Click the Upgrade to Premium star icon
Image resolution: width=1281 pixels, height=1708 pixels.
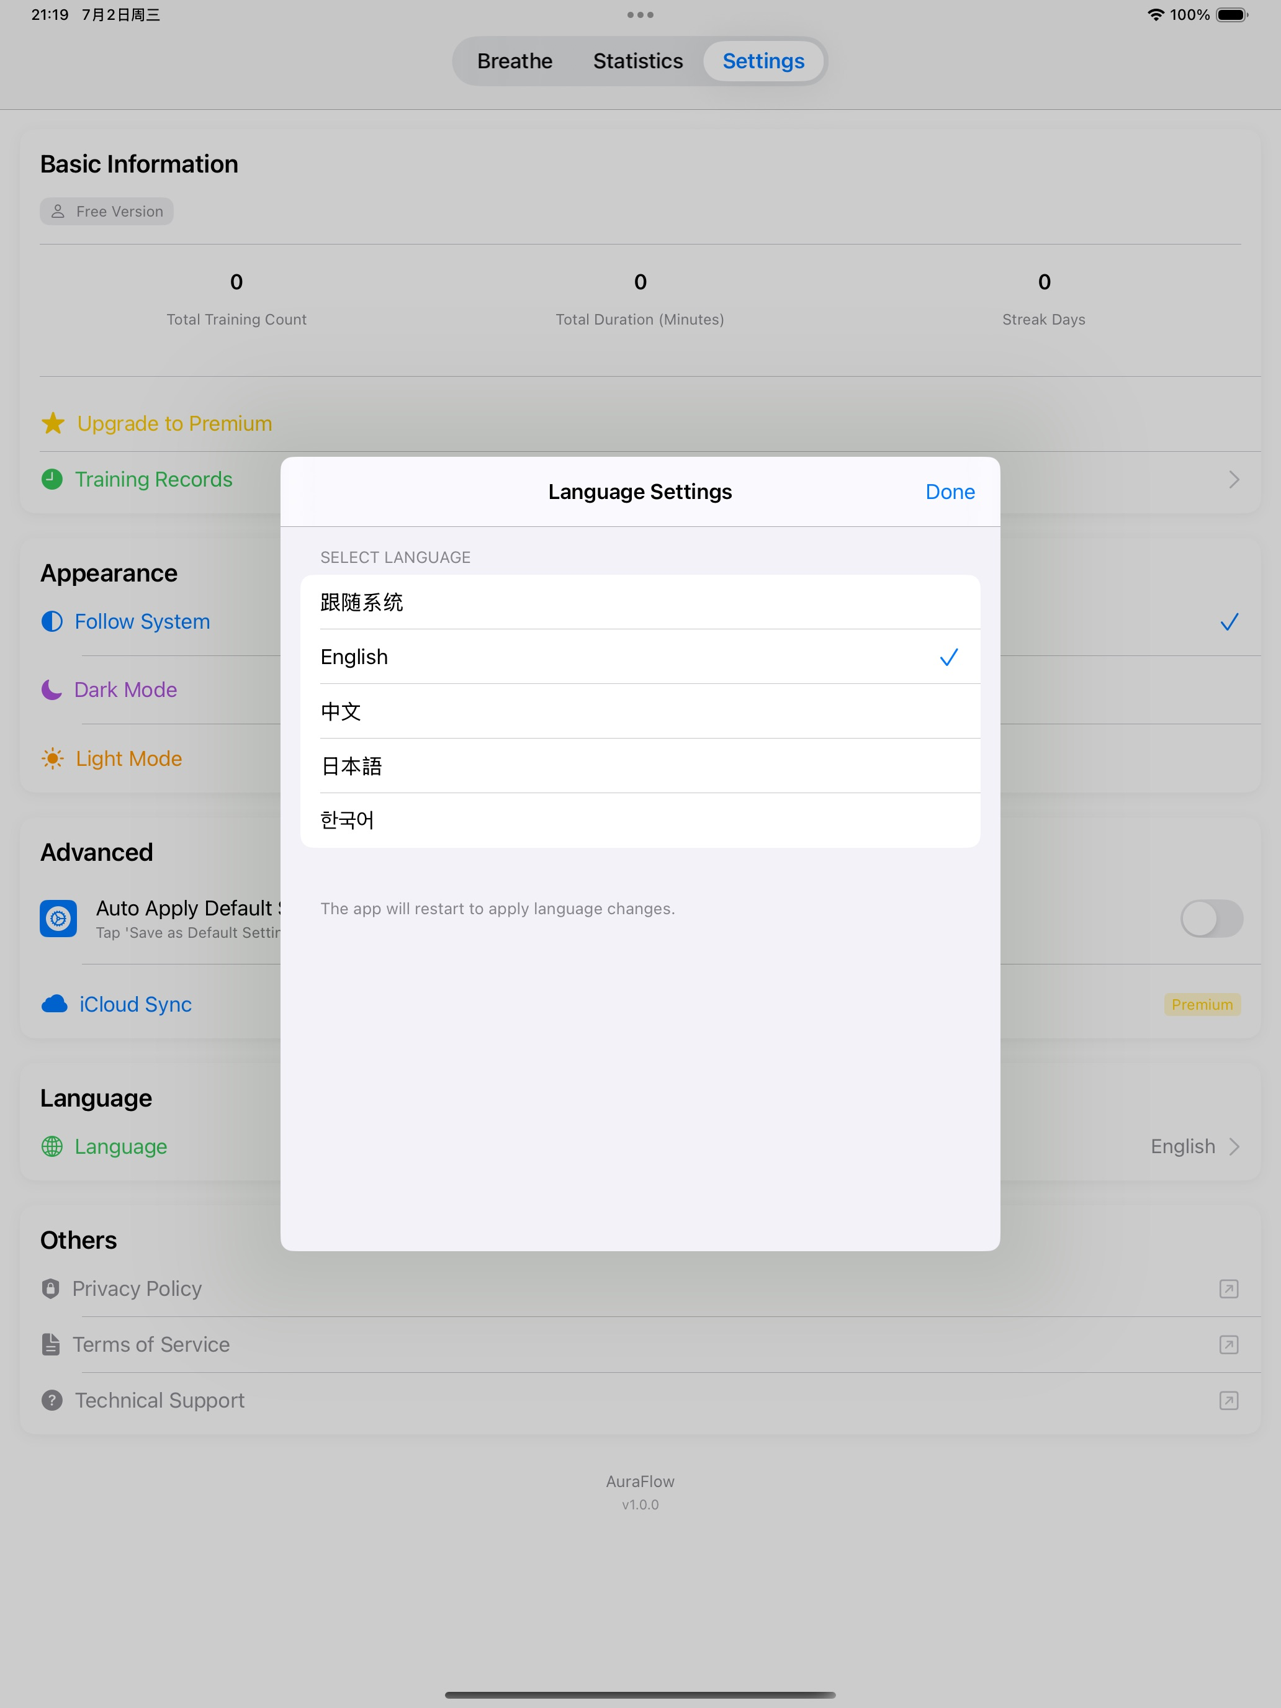point(53,423)
